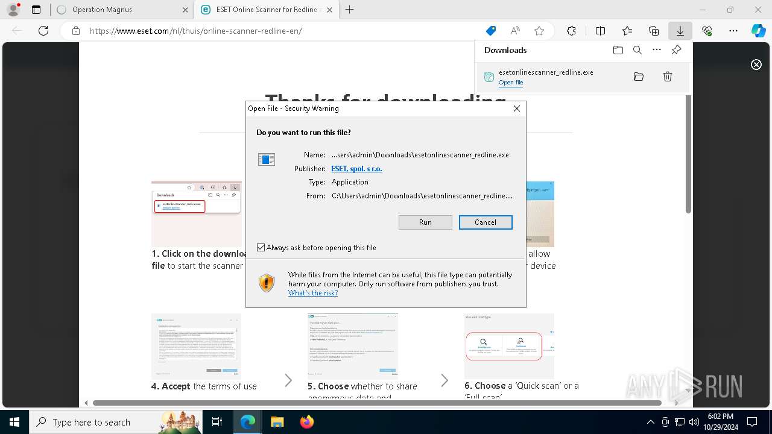Click the shopping tag icon in address bar
772x434 pixels.
point(491,31)
